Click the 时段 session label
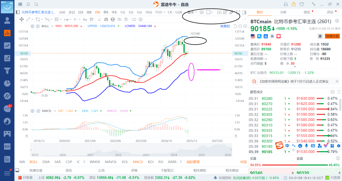Screen dimensions: 342x181 pos(244,162)
